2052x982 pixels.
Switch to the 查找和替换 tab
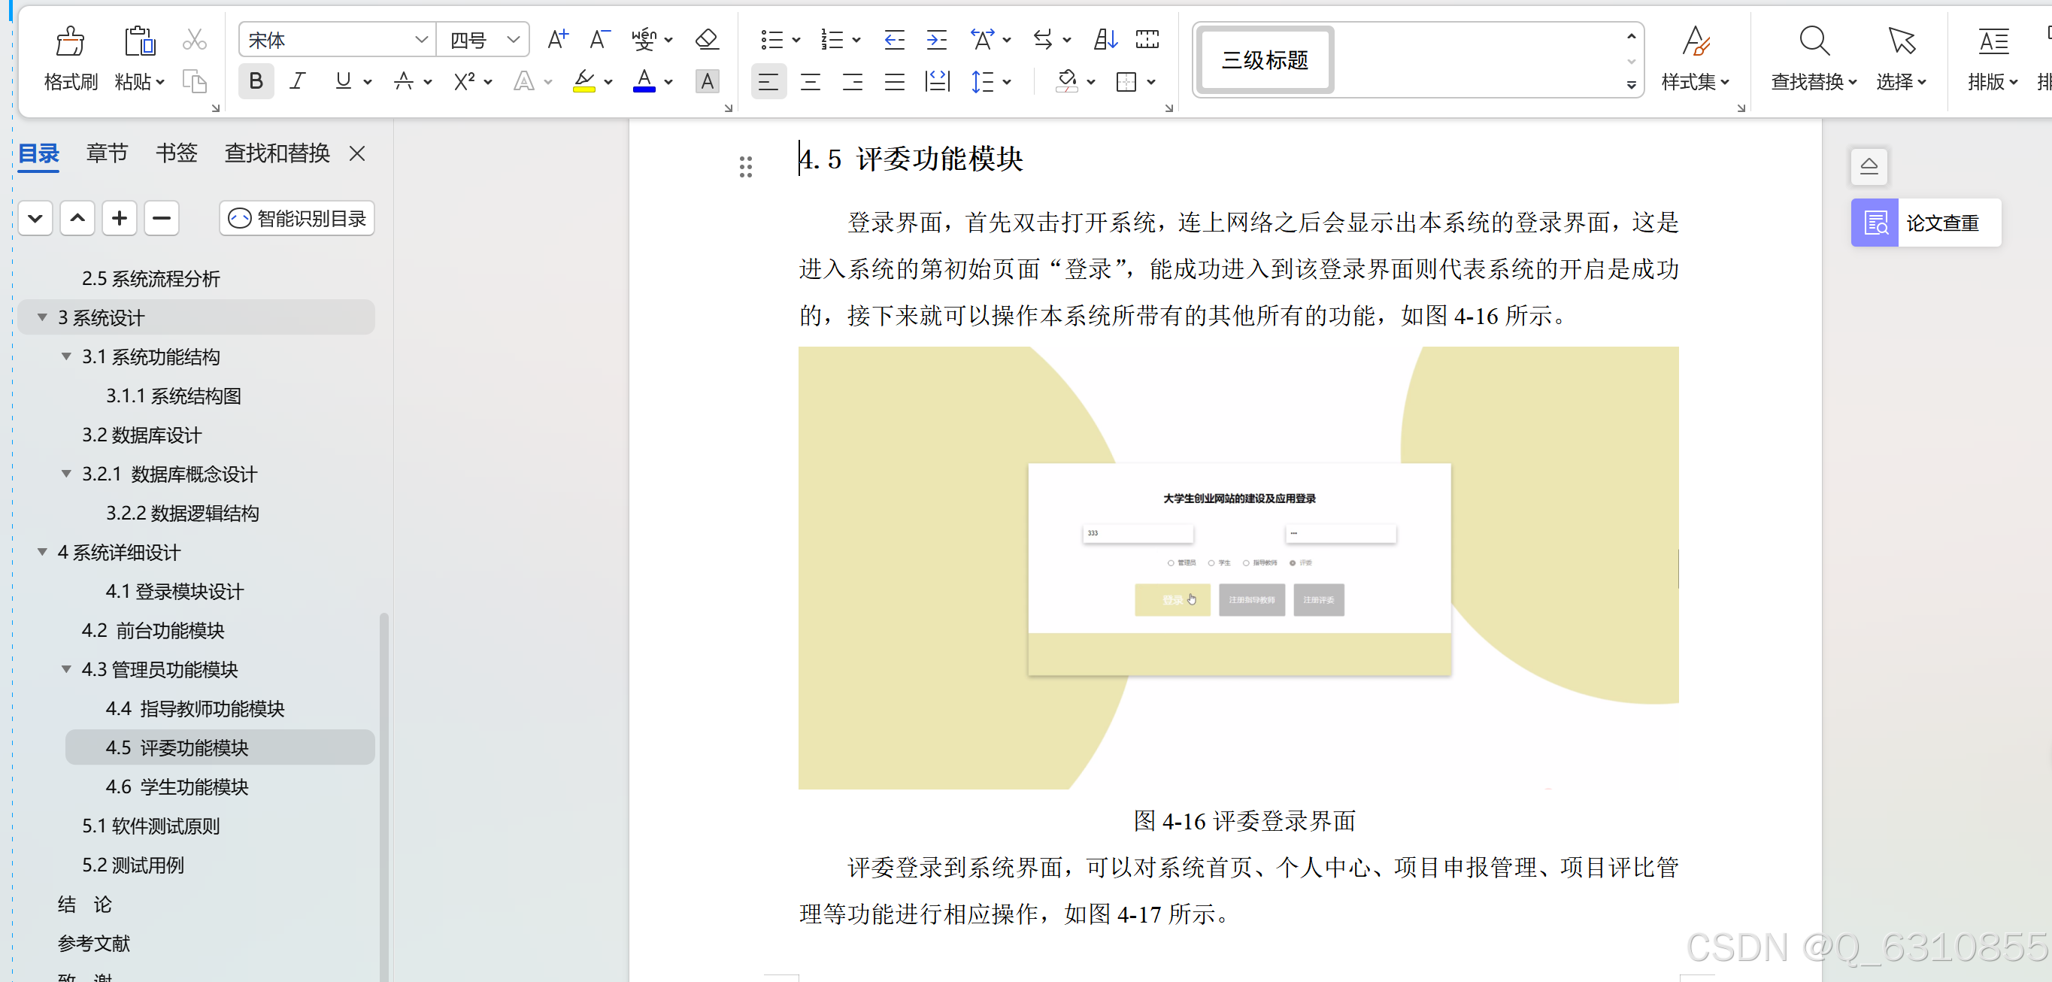tap(277, 153)
